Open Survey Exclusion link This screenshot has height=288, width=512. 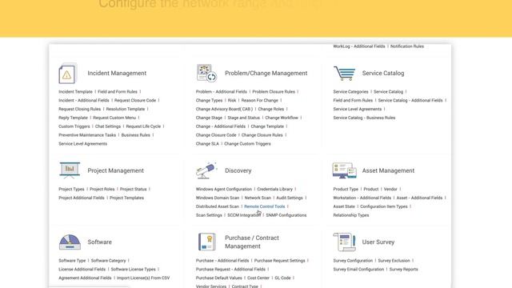(394, 261)
